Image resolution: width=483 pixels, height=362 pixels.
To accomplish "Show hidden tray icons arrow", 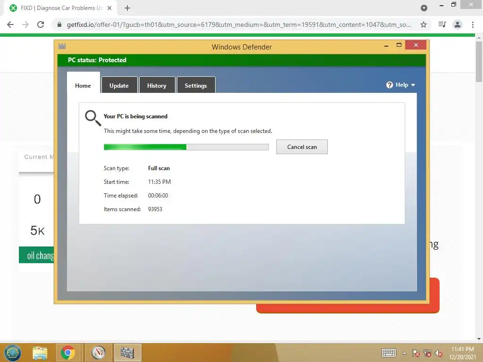I will (x=404, y=353).
